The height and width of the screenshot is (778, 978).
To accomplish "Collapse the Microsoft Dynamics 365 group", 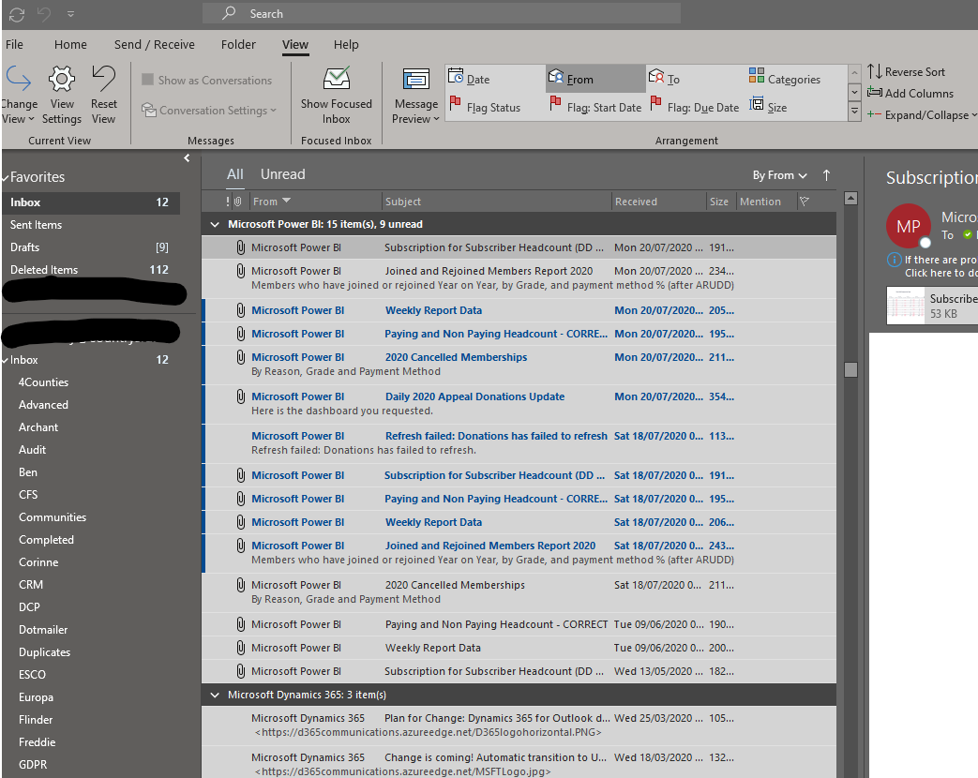I will tap(215, 696).
